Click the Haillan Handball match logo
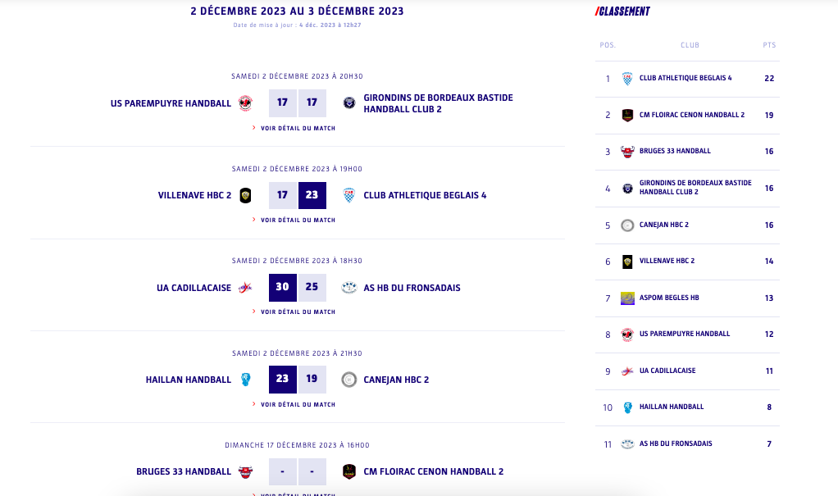 (x=245, y=380)
